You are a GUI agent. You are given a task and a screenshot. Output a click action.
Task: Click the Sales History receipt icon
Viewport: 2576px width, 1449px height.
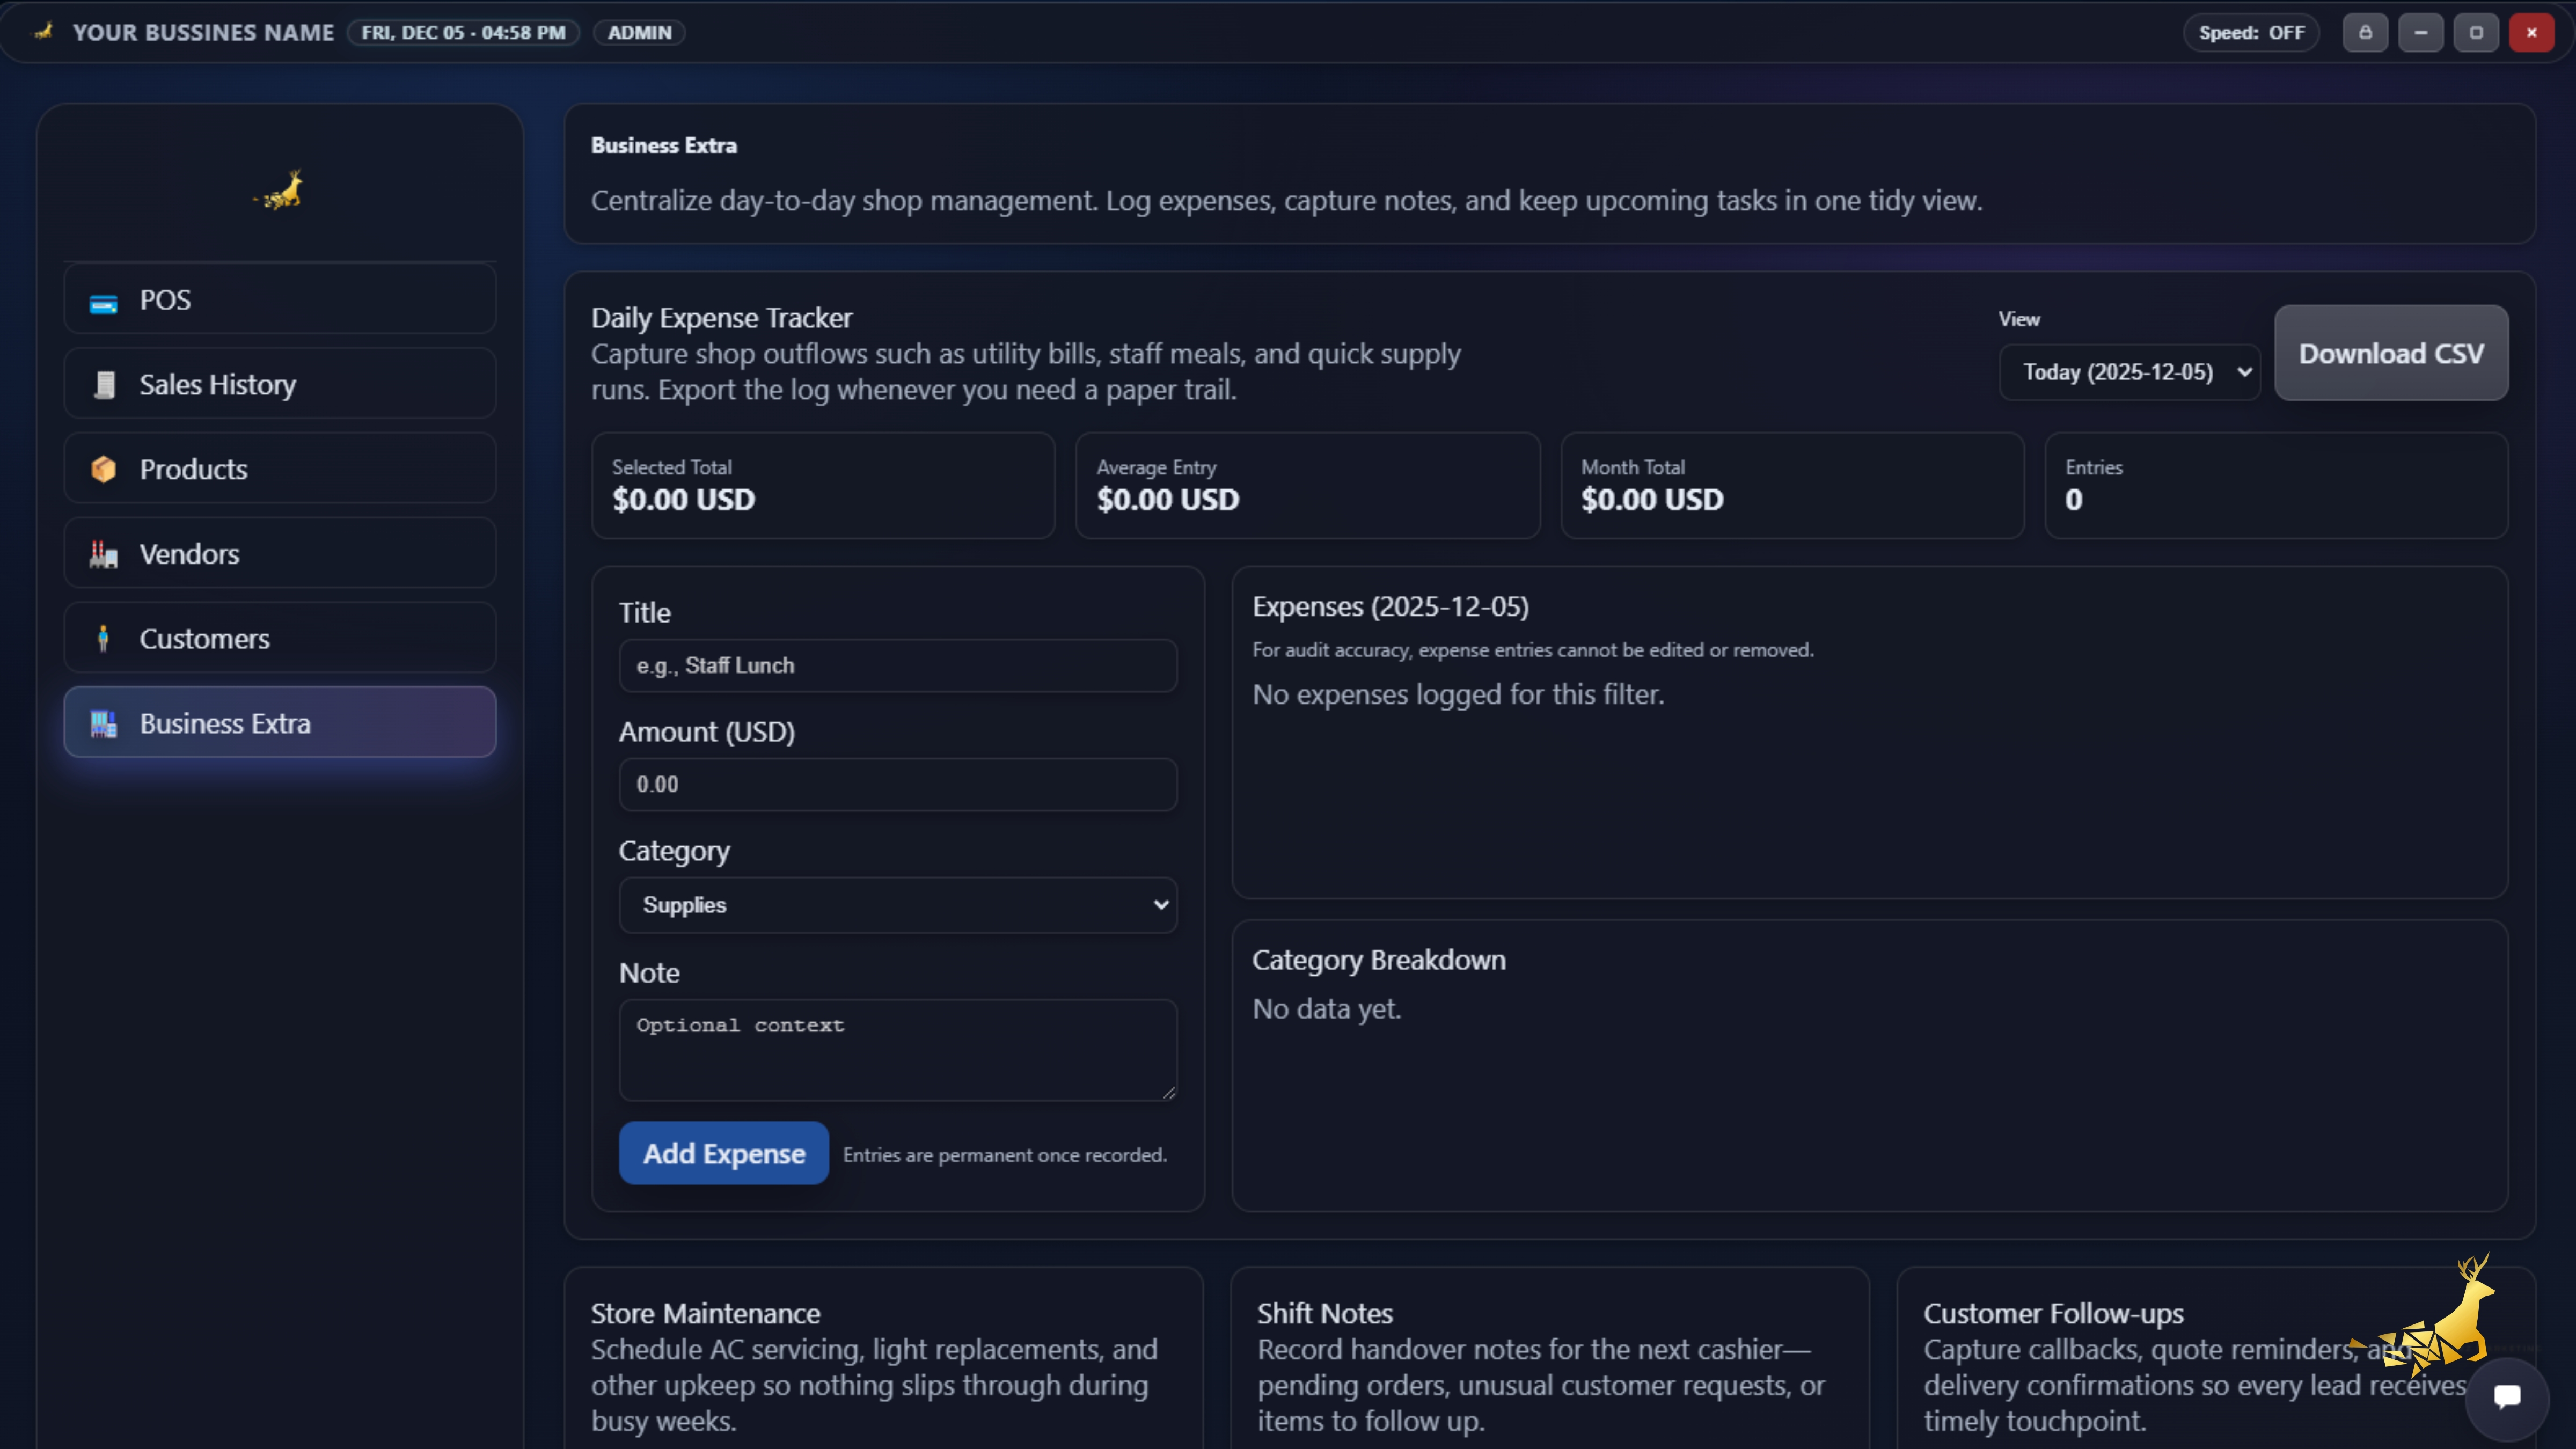click(104, 385)
